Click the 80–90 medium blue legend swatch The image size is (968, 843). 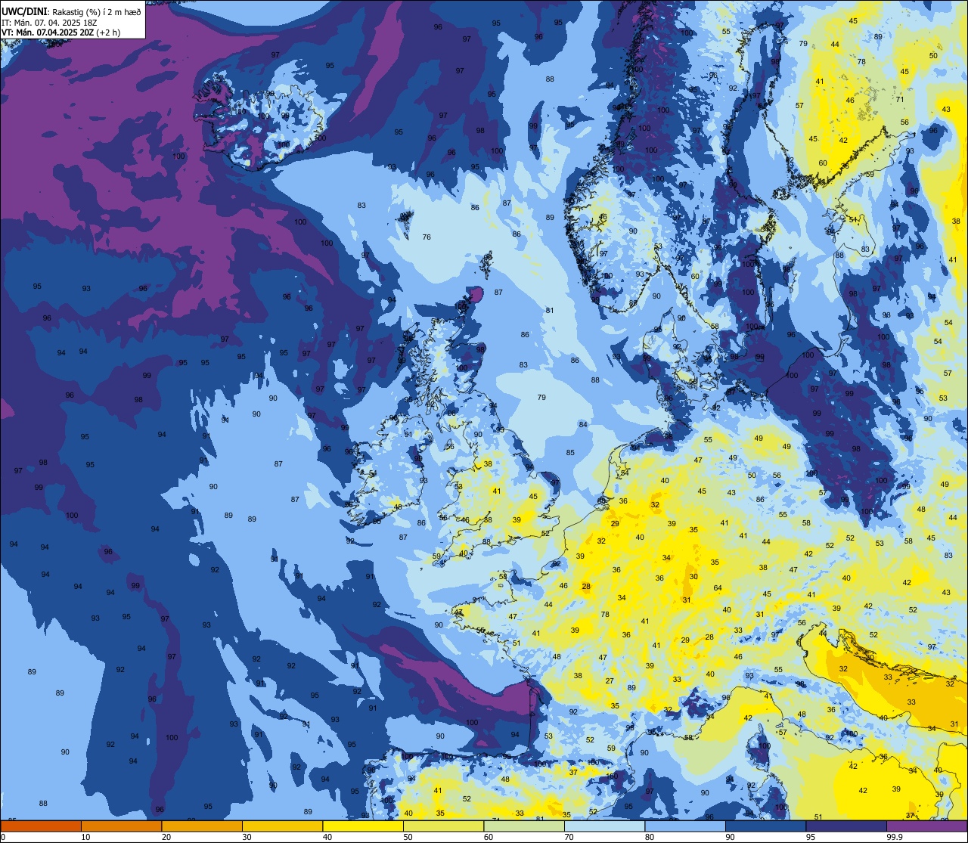tap(685, 826)
